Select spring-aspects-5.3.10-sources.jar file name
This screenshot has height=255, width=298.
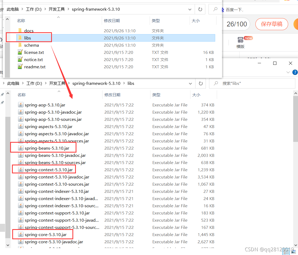[x=57, y=141]
